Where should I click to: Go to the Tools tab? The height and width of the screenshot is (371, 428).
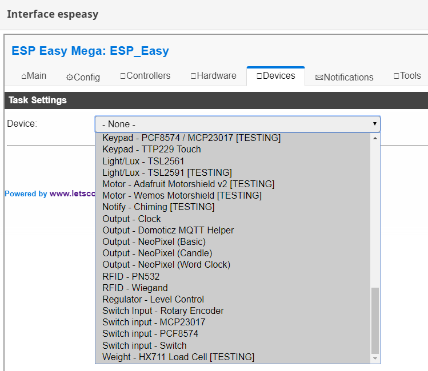[407, 76]
